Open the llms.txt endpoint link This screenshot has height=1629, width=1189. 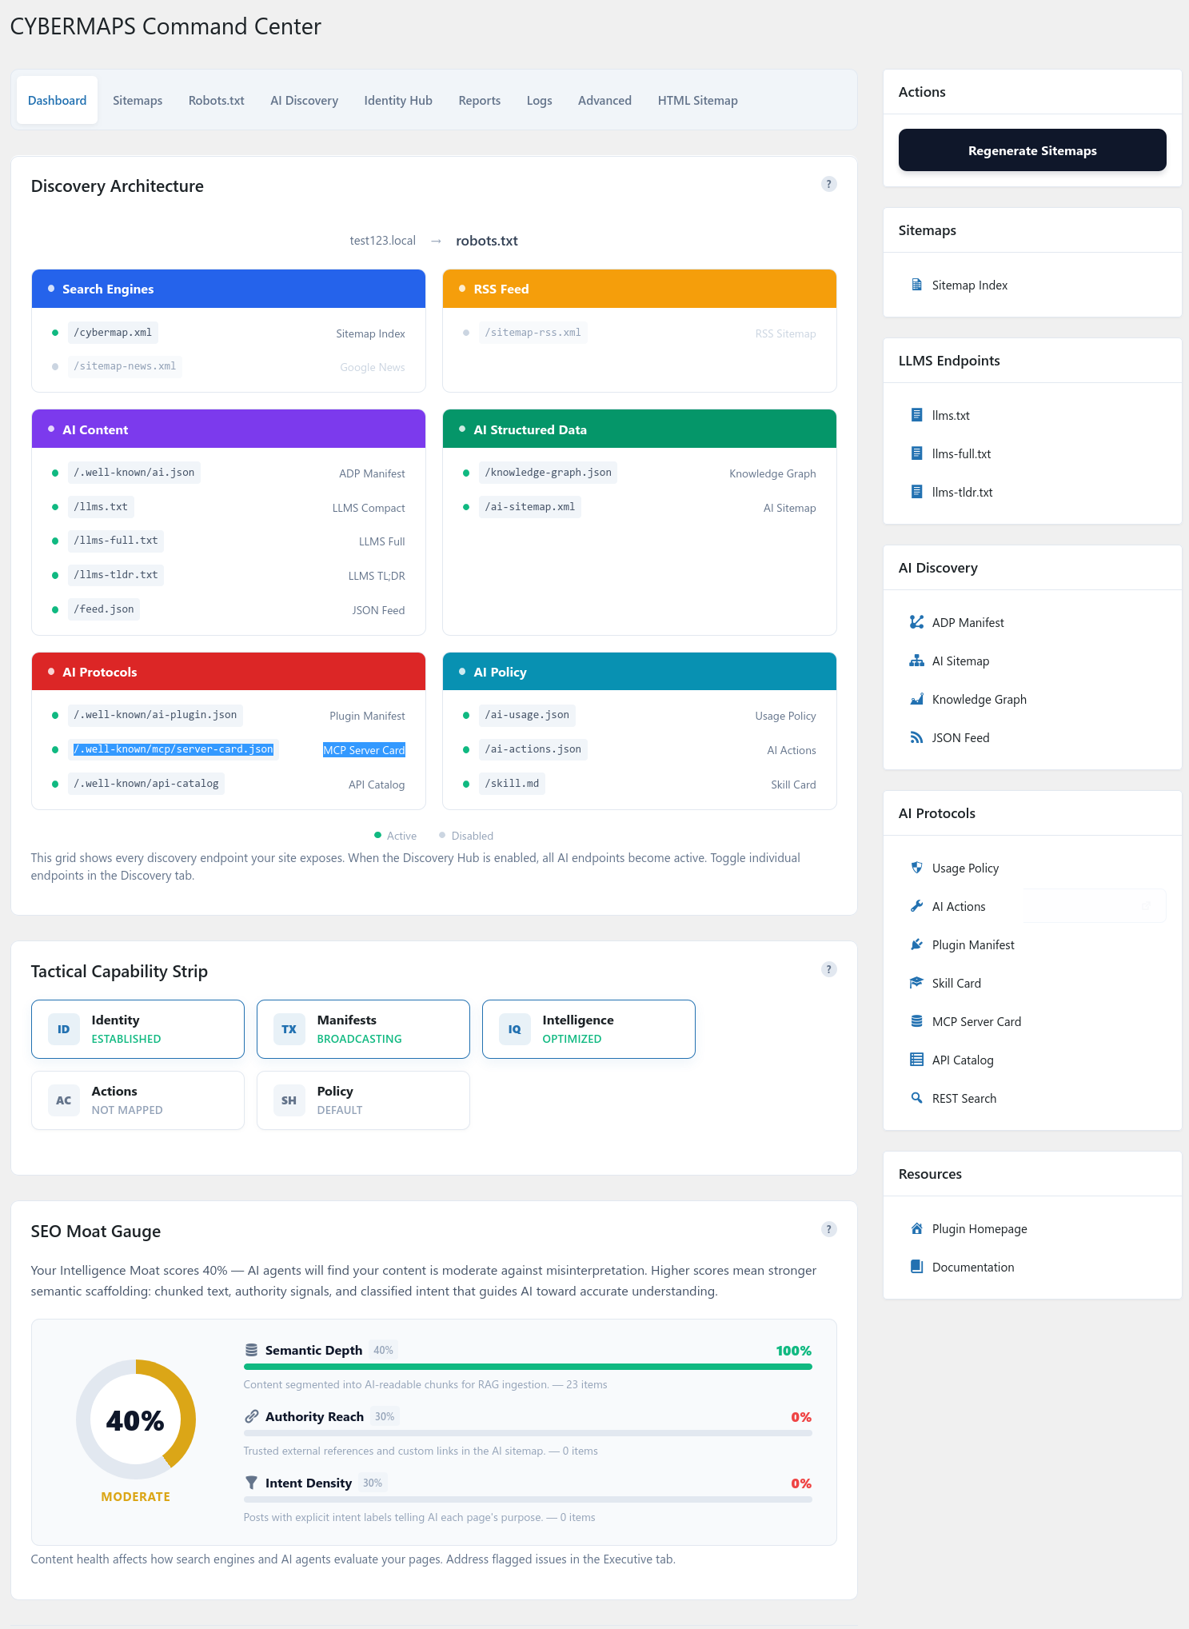951,416
